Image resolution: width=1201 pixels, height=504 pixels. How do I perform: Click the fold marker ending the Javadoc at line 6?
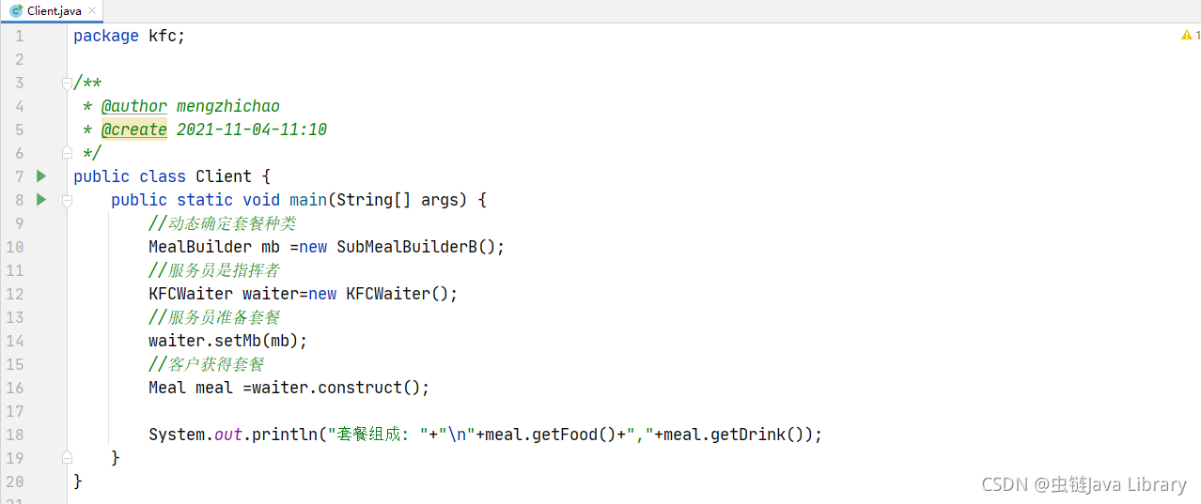[x=67, y=152]
